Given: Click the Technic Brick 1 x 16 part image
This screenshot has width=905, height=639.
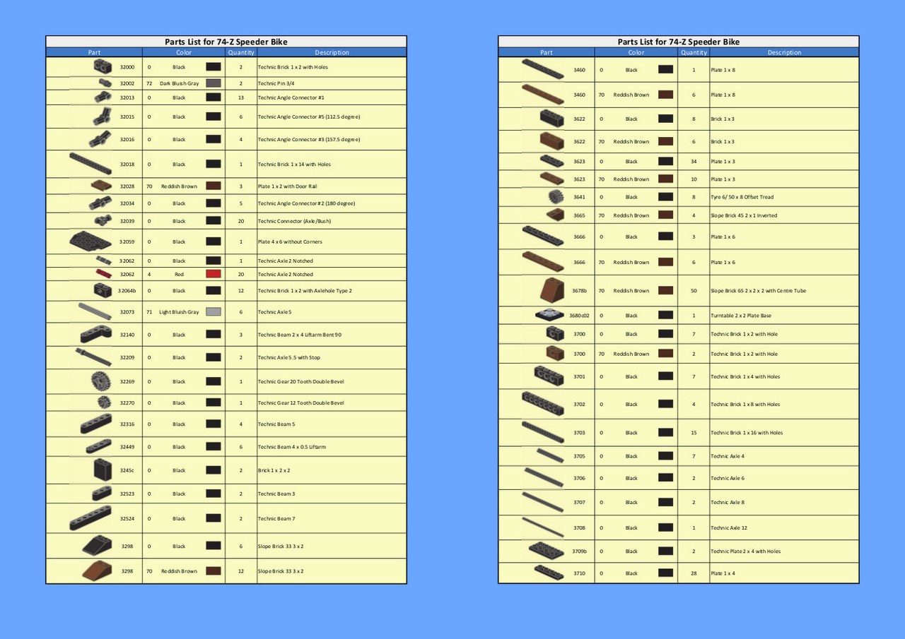Looking at the screenshot, I should pyautogui.click(x=543, y=432).
